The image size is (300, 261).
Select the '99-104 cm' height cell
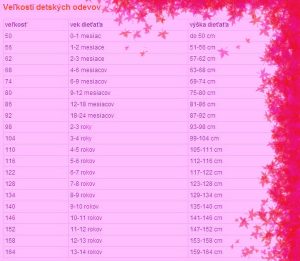(204, 138)
